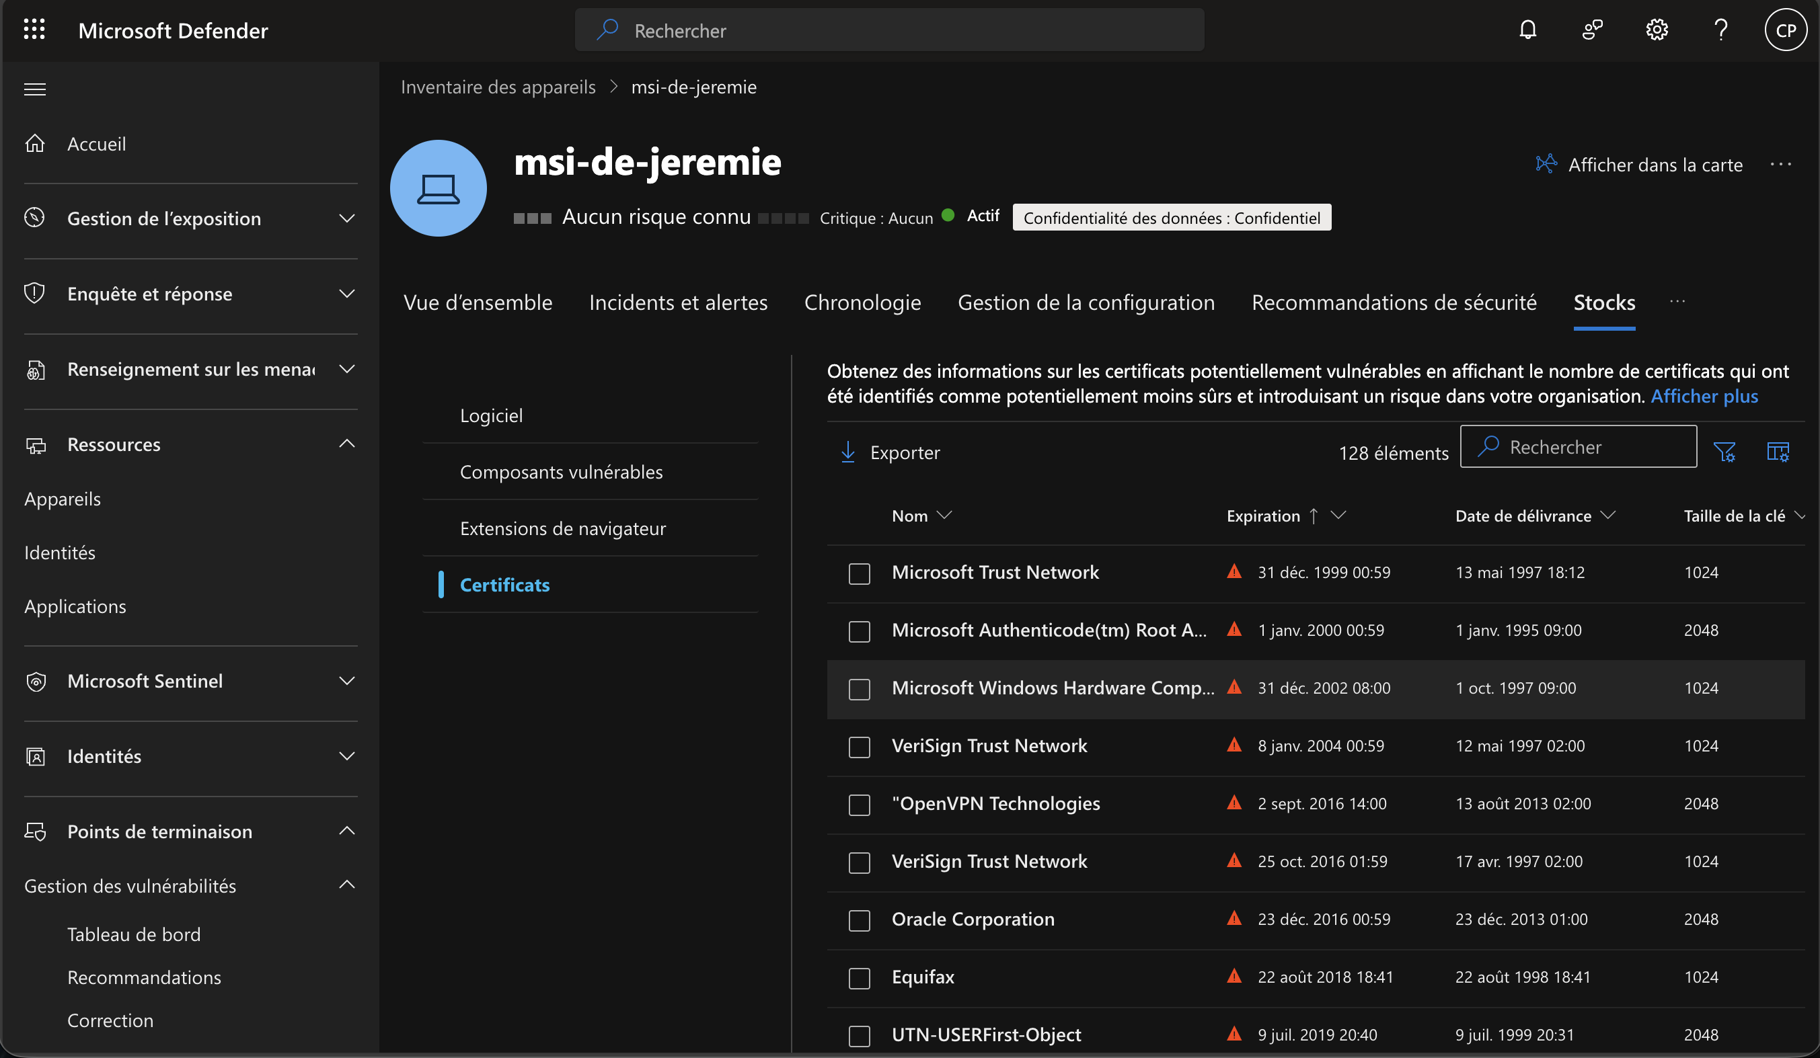Screen dimensions: 1820x1058
Task: Click the export download arrow icon
Action: point(848,452)
